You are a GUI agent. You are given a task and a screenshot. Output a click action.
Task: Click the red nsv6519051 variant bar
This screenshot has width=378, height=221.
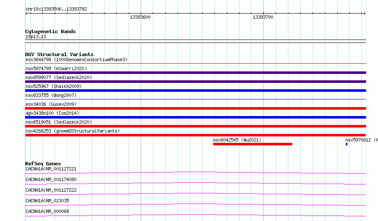coord(195,126)
